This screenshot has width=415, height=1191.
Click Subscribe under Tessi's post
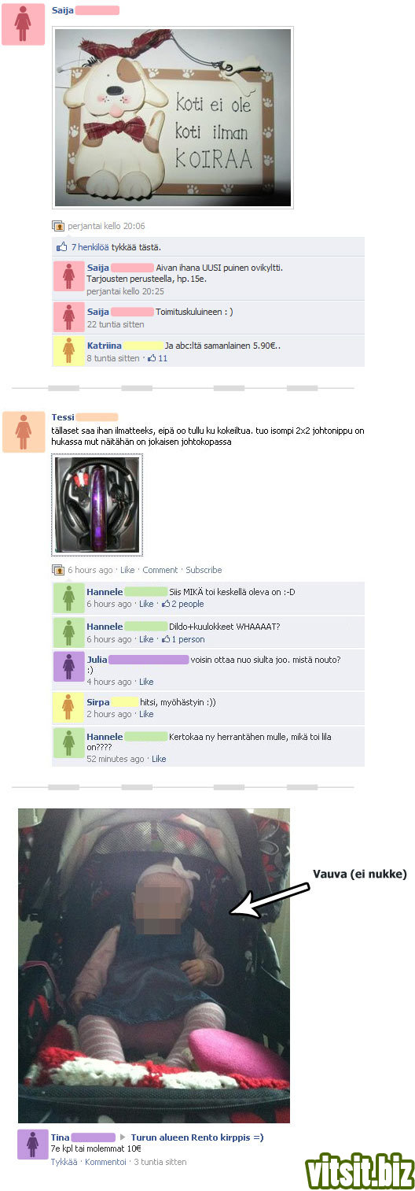(x=204, y=570)
